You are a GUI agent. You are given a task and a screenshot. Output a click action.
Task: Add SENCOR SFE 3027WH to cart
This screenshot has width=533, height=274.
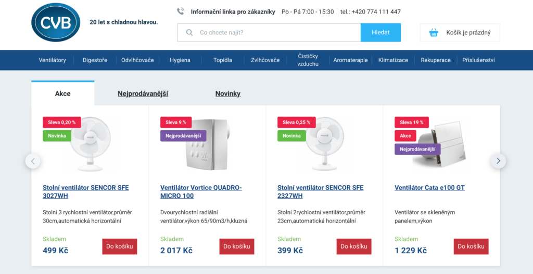[x=120, y=246]
